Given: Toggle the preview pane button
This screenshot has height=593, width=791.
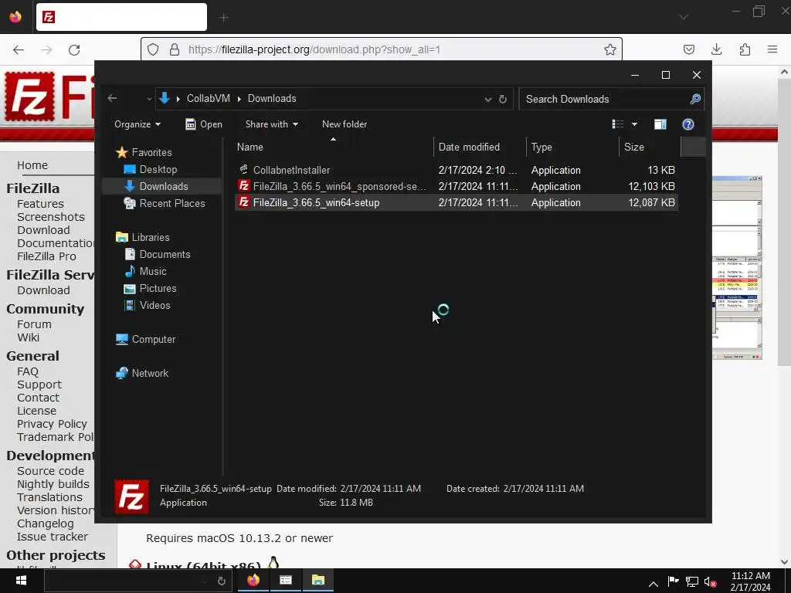Looking at the screenshot, I should pos(660,124).
